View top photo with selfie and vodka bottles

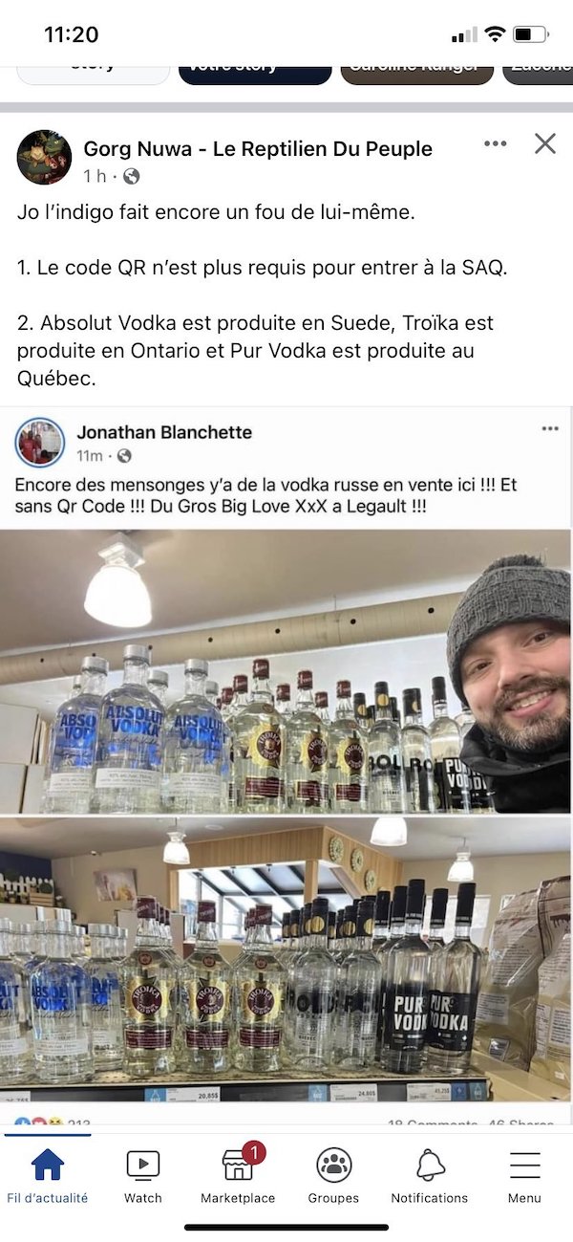tap(286, 671)
